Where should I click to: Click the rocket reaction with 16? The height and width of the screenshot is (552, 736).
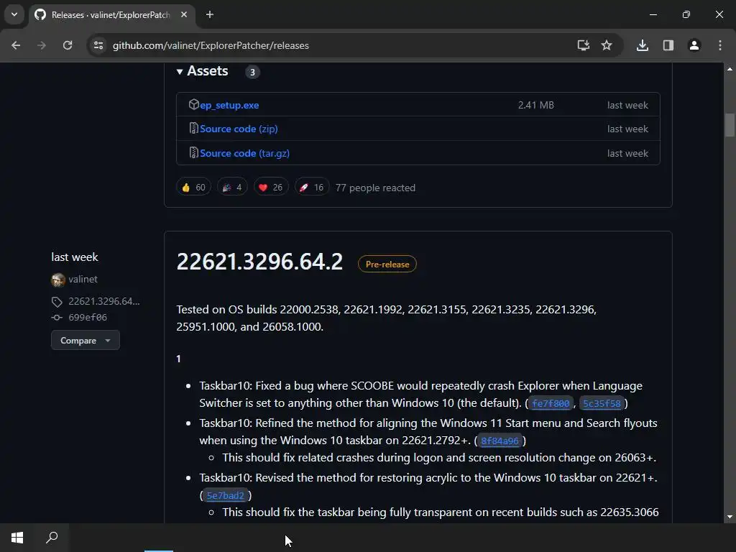[x=312, y=188]
